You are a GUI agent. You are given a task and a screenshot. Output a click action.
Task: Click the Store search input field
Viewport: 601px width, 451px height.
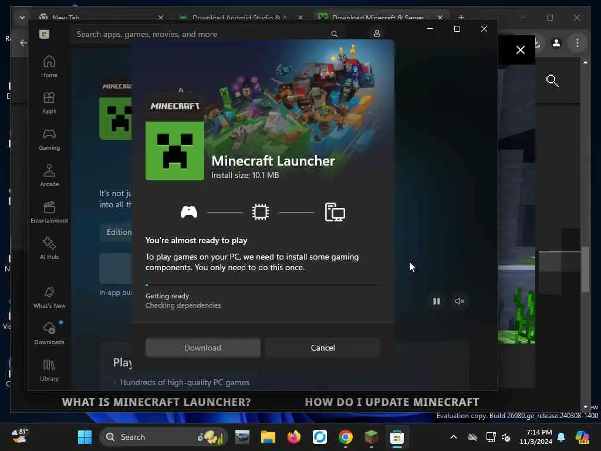(207, 34)
